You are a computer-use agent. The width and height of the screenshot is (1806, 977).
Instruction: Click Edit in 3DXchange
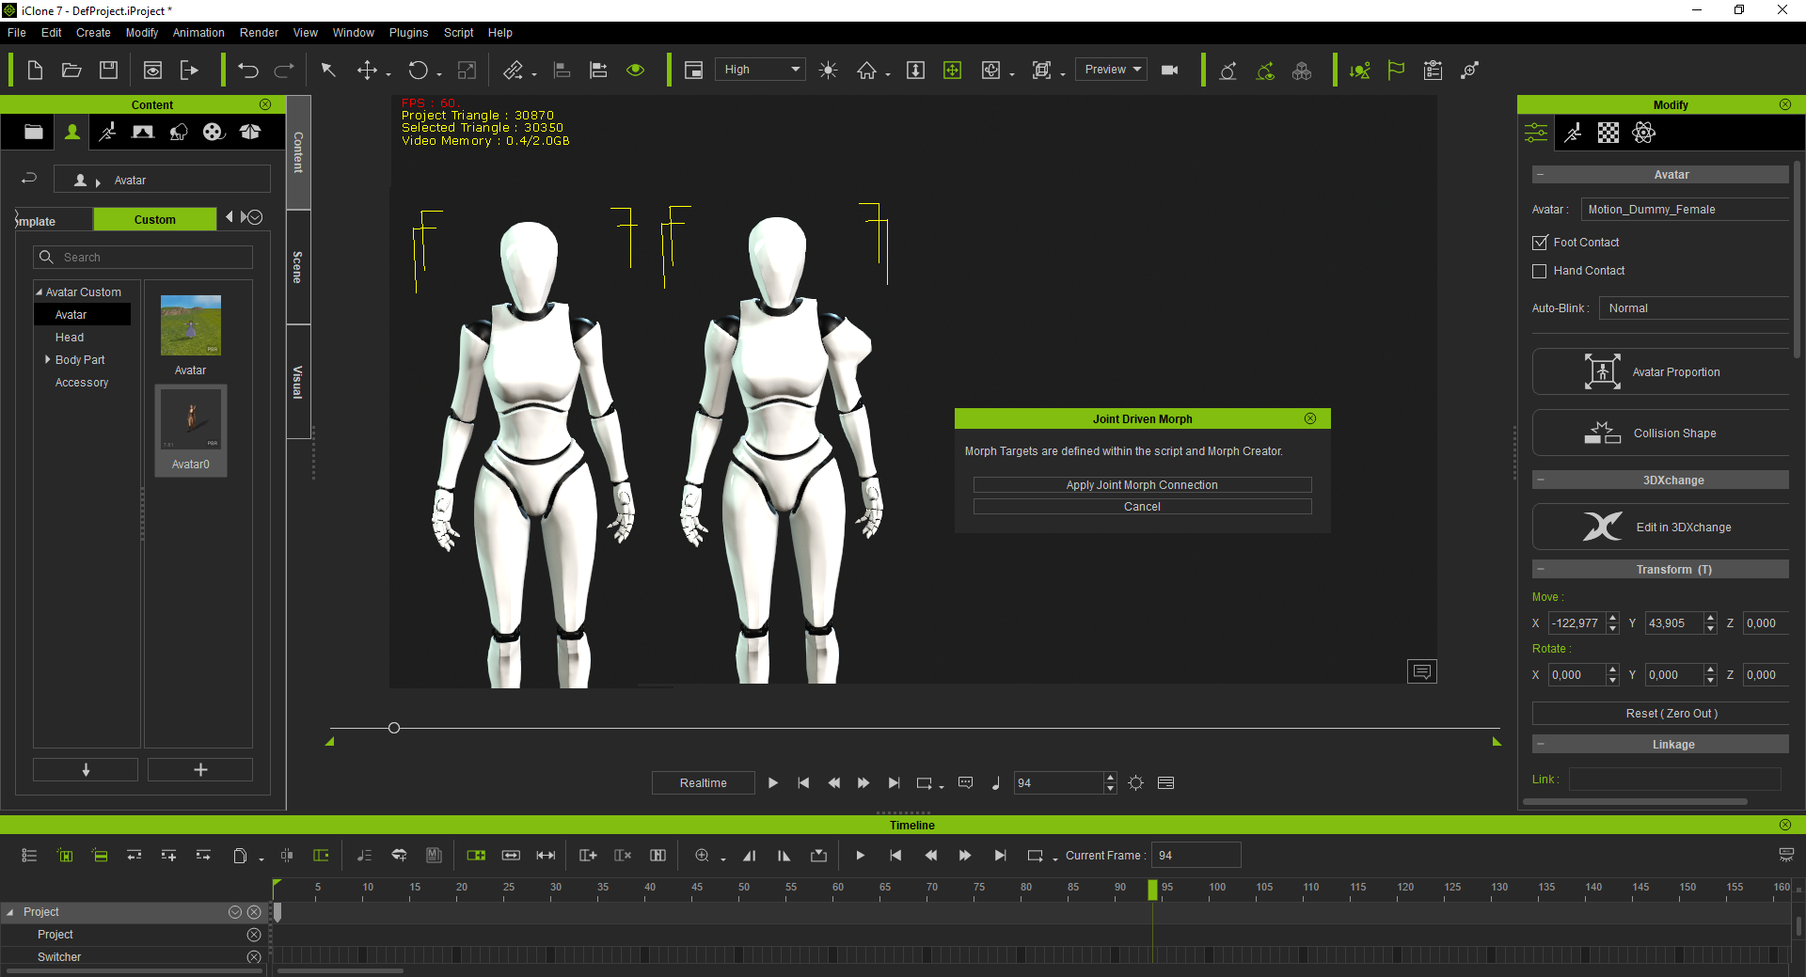click(1661, 527)
